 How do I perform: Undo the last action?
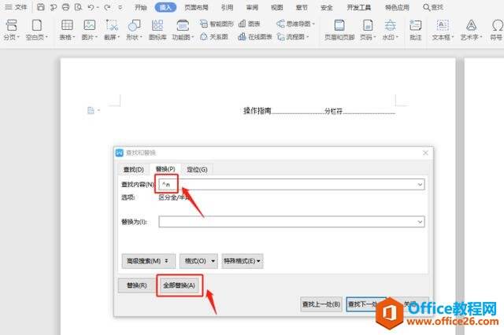click(x=91, y=7)
